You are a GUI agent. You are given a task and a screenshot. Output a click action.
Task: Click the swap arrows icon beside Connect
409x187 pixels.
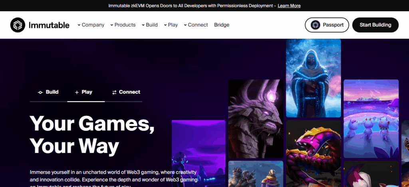pyautogui.click(x=114, y=92)
